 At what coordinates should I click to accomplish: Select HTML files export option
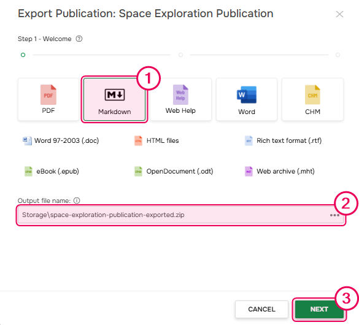pos(156,140)
